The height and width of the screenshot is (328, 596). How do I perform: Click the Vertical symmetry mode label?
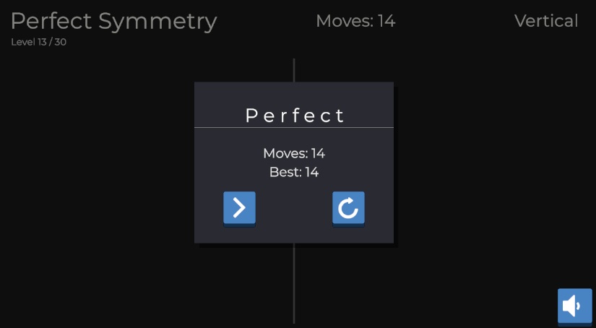(x=546, y=21)
